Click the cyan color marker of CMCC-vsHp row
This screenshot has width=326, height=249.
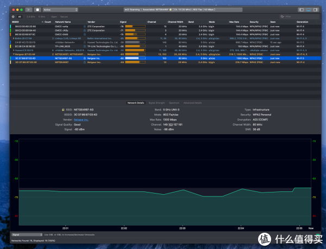(11, 27)
